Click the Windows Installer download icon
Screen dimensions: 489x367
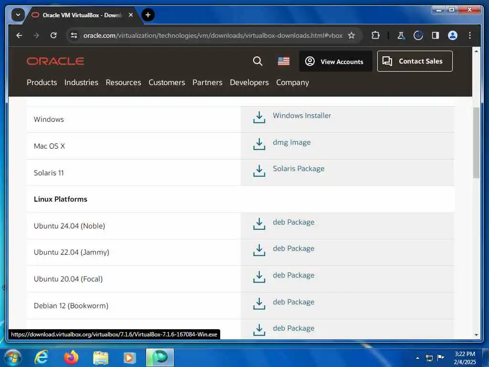(259, 118)
